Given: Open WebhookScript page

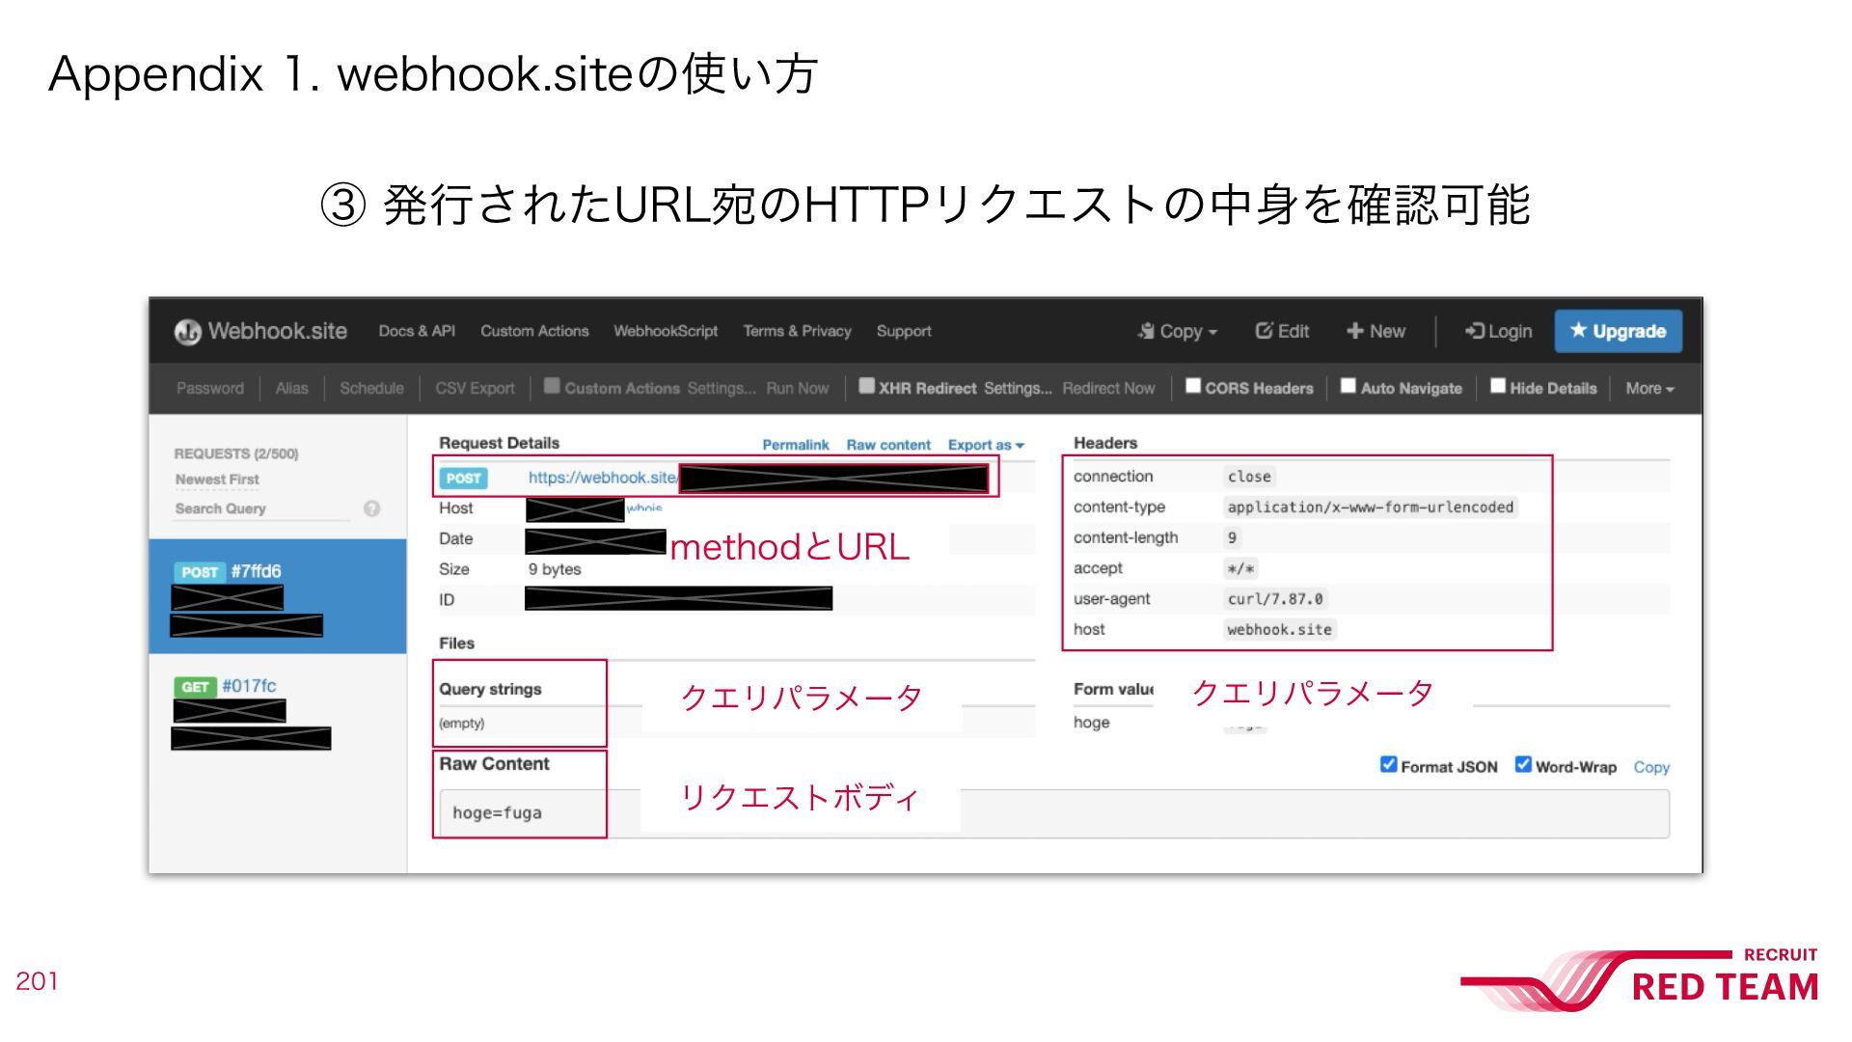Looking at the screenshot, I should click(666, 331).
